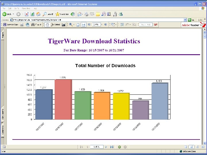The image size is (207, 155).
Task: Click the Zoom In plus button
Action: point(106,24)
